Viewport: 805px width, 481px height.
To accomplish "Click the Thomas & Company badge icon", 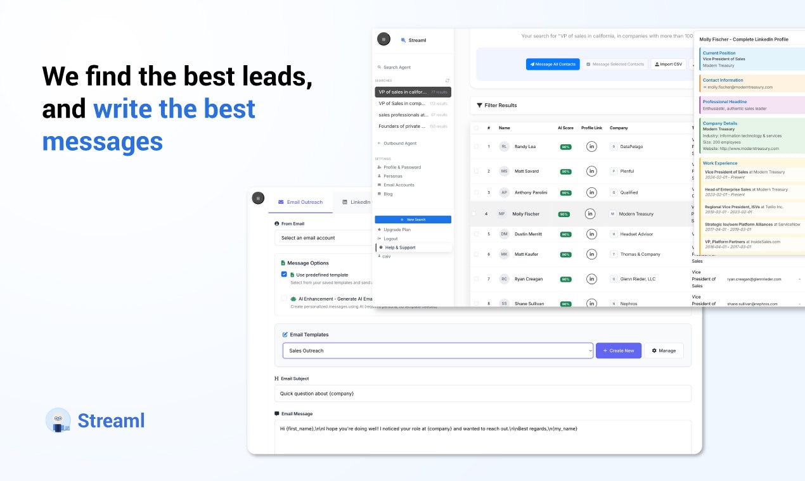I will (614, 254).
